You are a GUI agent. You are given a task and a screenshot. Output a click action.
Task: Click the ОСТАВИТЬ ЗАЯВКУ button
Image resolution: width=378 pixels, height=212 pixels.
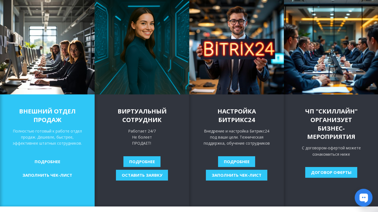click(x=142, y=175)
